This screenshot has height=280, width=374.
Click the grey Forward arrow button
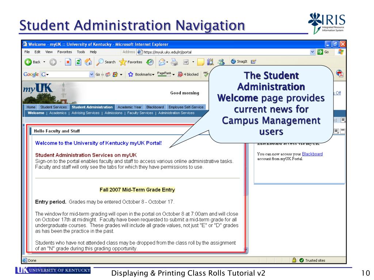(53, 62)
